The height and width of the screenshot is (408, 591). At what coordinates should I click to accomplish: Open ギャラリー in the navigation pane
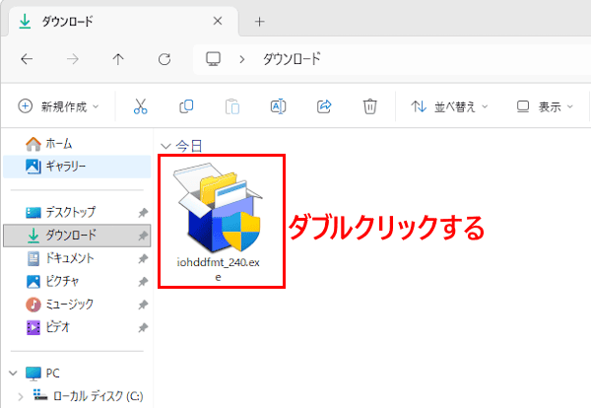pos(77,167)
